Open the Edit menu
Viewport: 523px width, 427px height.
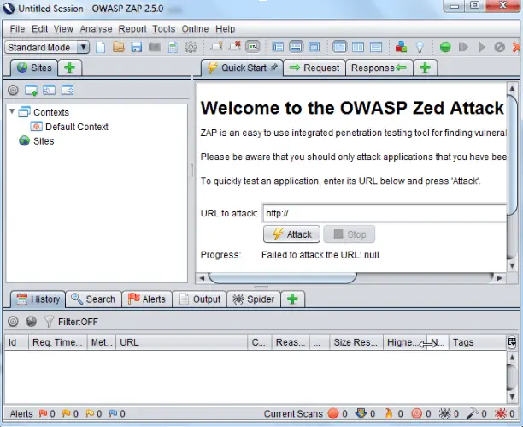(x=39, y=29)
